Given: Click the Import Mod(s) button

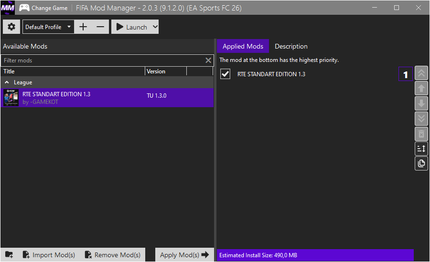Looking at the screenshot, I should point(49,255).
